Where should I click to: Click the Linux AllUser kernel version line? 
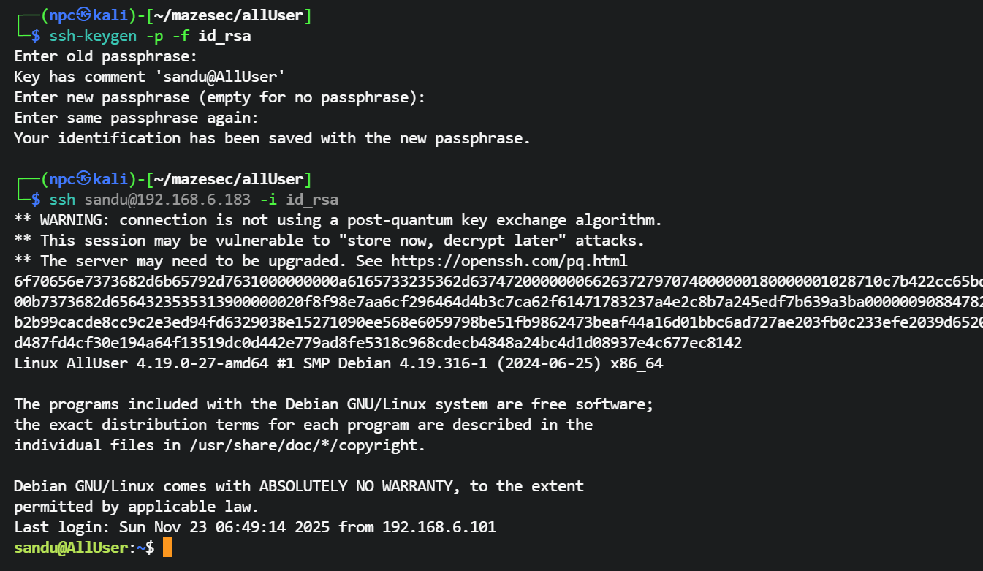[x=338, y=363]
